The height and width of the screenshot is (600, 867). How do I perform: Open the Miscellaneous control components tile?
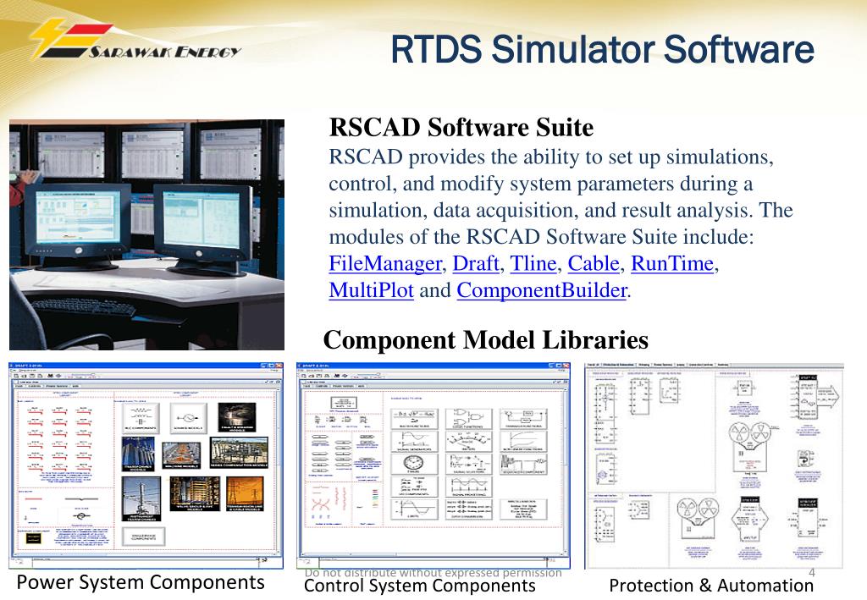(522, 509)
